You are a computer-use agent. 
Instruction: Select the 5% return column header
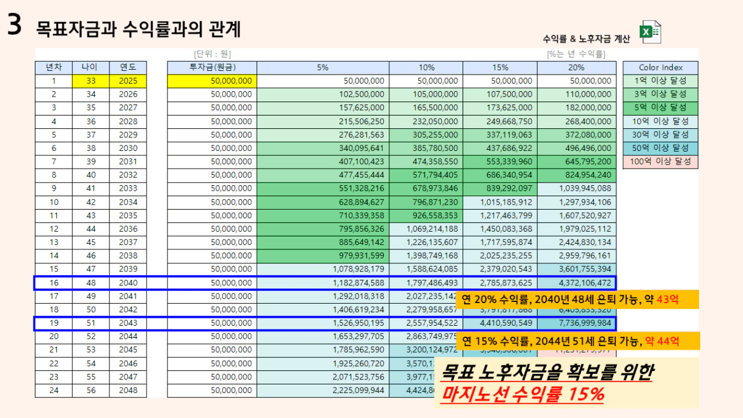323,67
